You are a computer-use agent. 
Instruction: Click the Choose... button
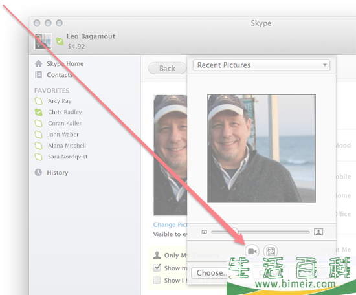click(x=210, y=273)
